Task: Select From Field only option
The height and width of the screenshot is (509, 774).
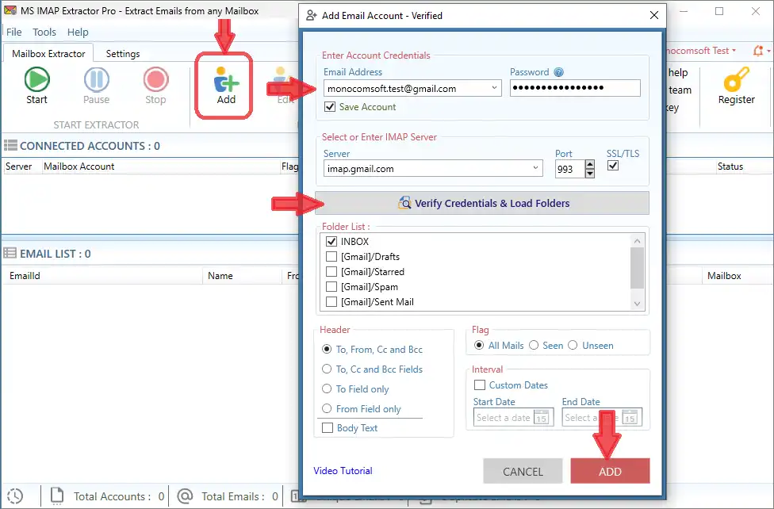Action: click(326, 408)
